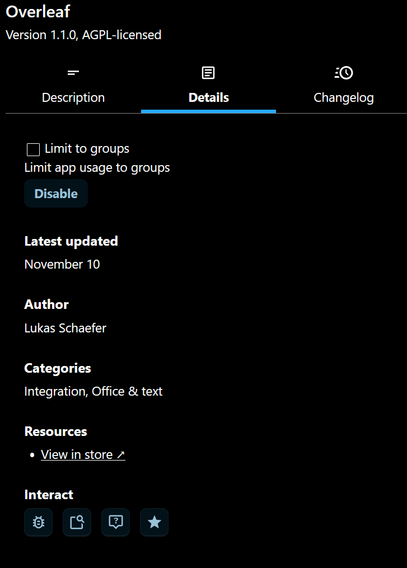Open the feature request icon with magnifier
Screen dimensions: 407x568
(x=77, y=522)
